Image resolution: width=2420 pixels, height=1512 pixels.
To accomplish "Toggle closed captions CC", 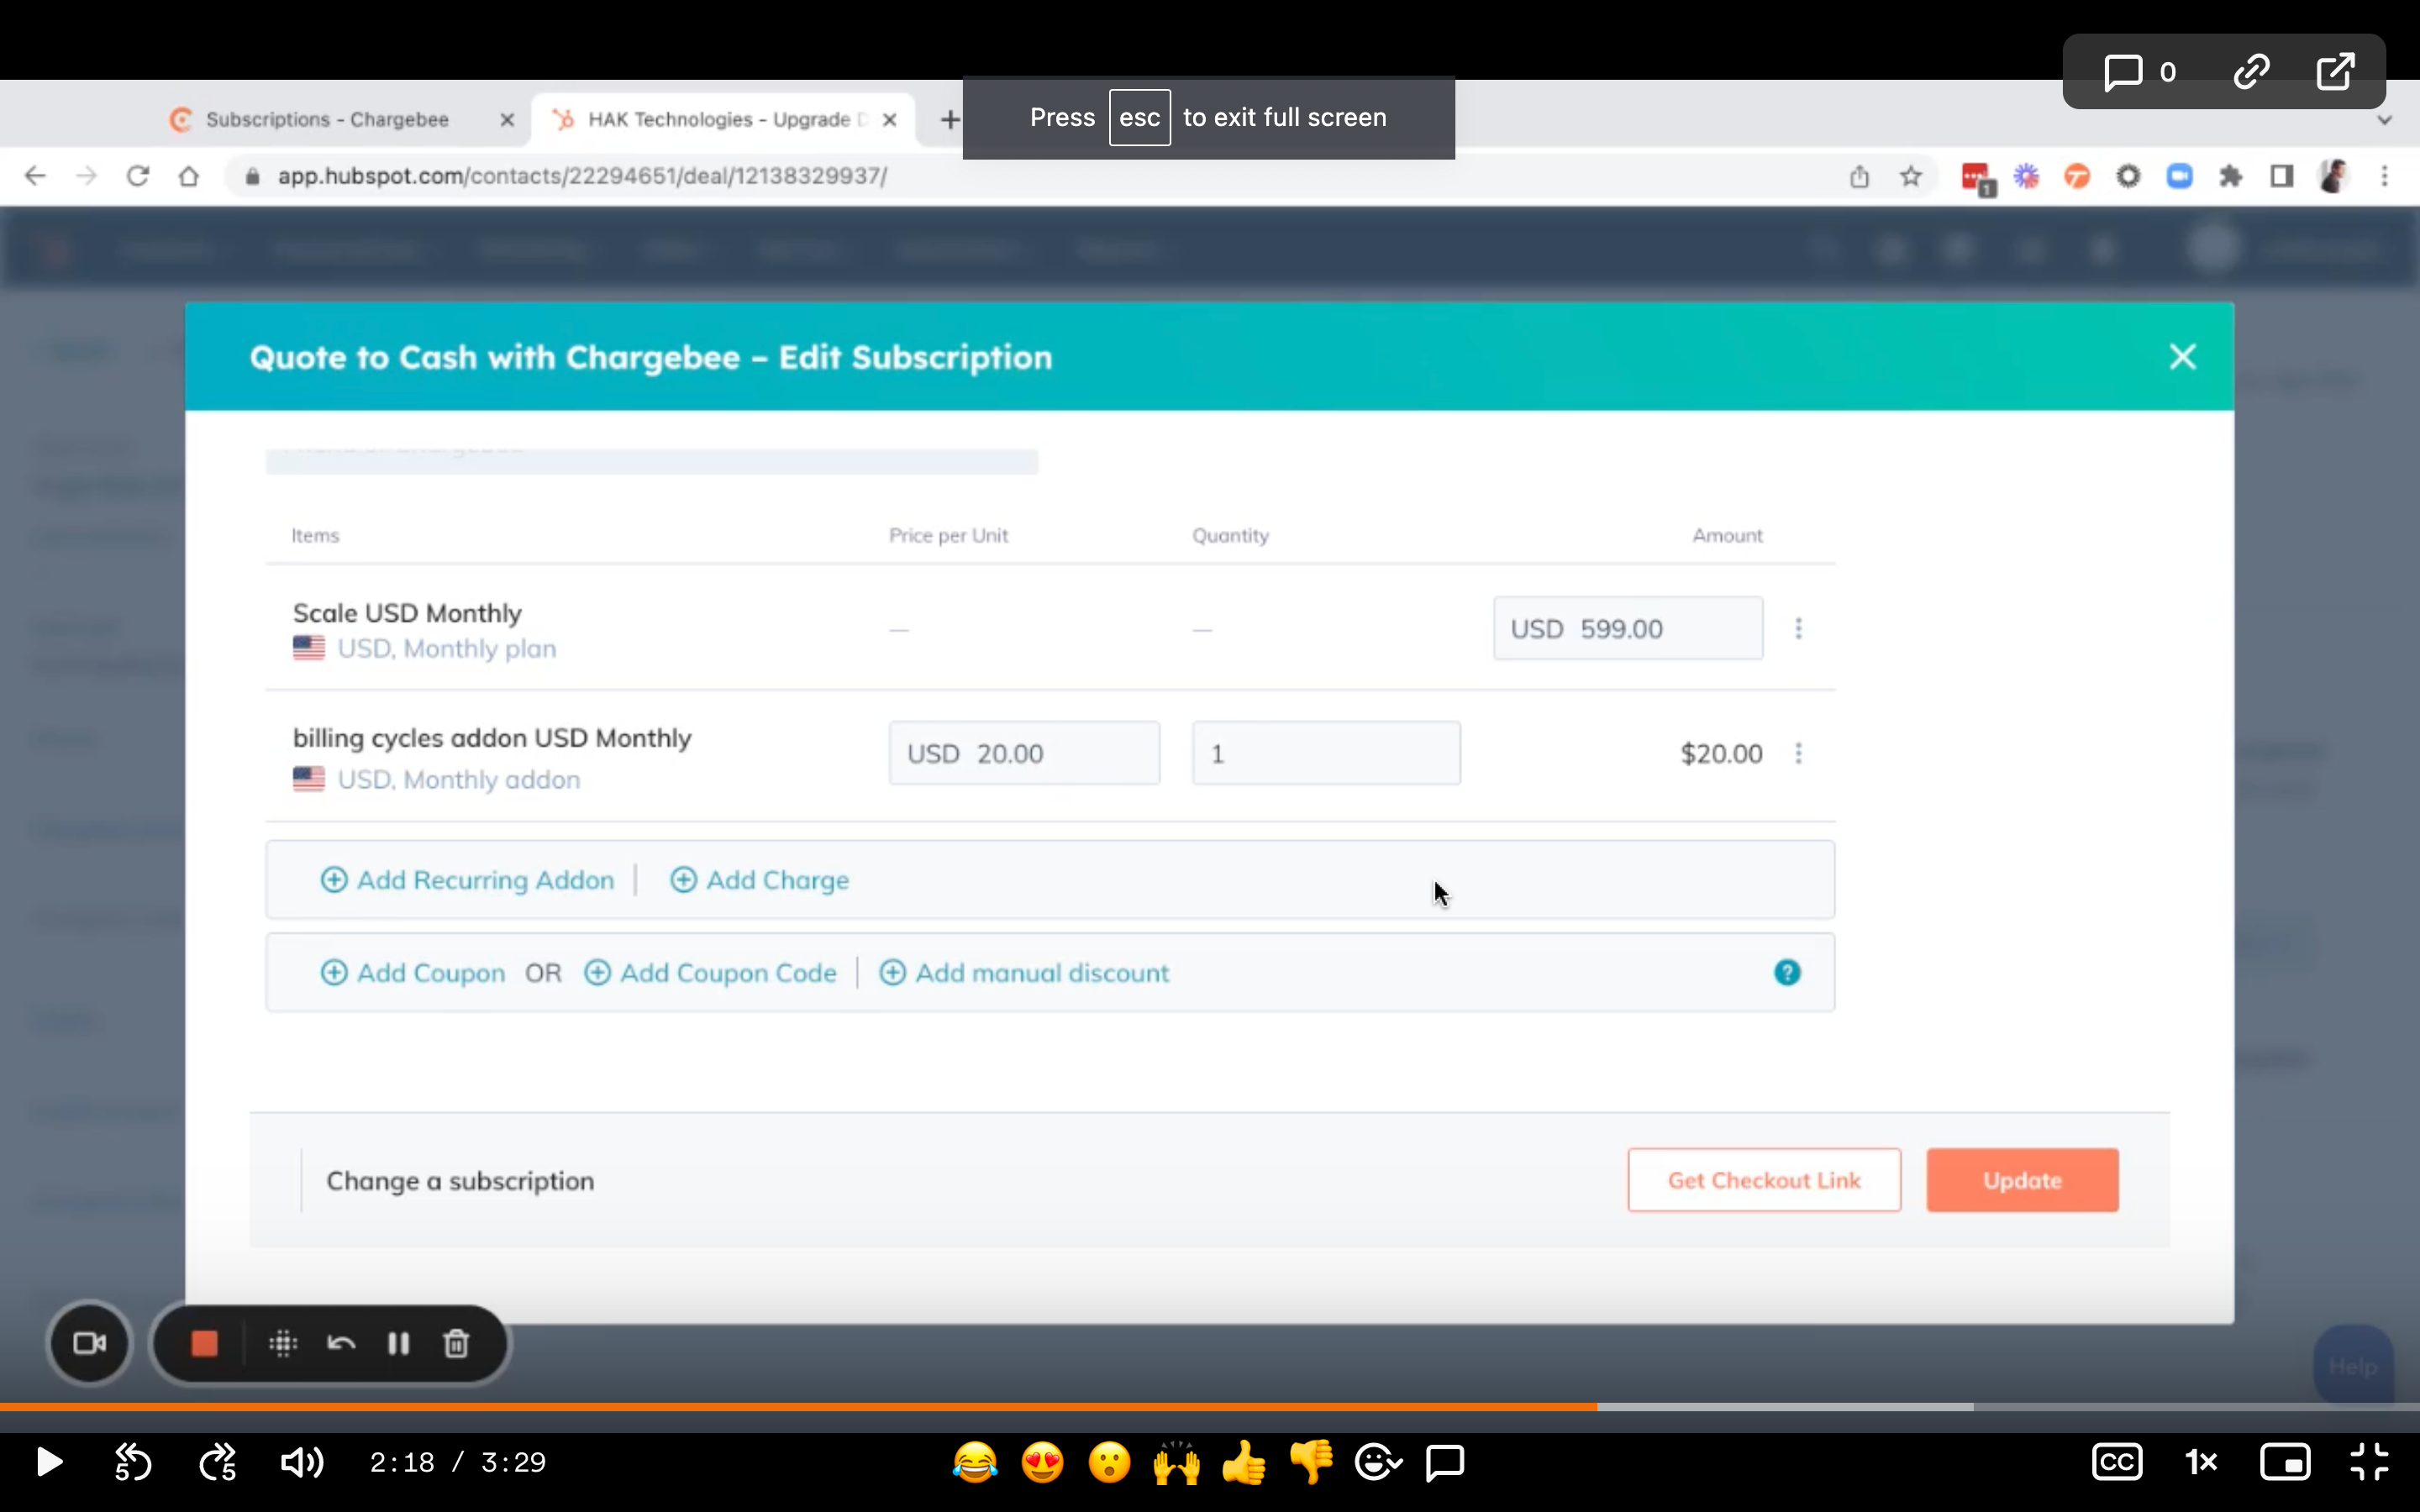I will coord(2116,1462).
